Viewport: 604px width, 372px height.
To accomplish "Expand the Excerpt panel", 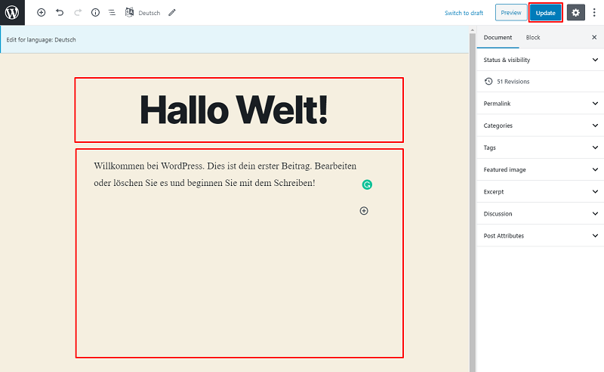I will click(x=541, y=191).
